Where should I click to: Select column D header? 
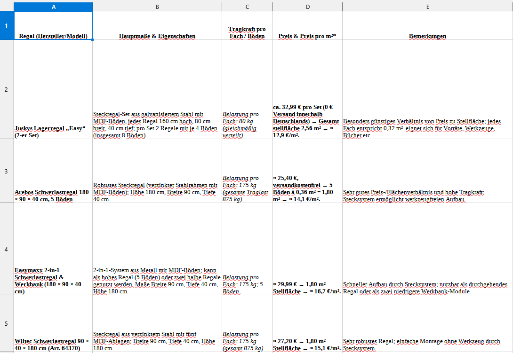tap(307, 7)
